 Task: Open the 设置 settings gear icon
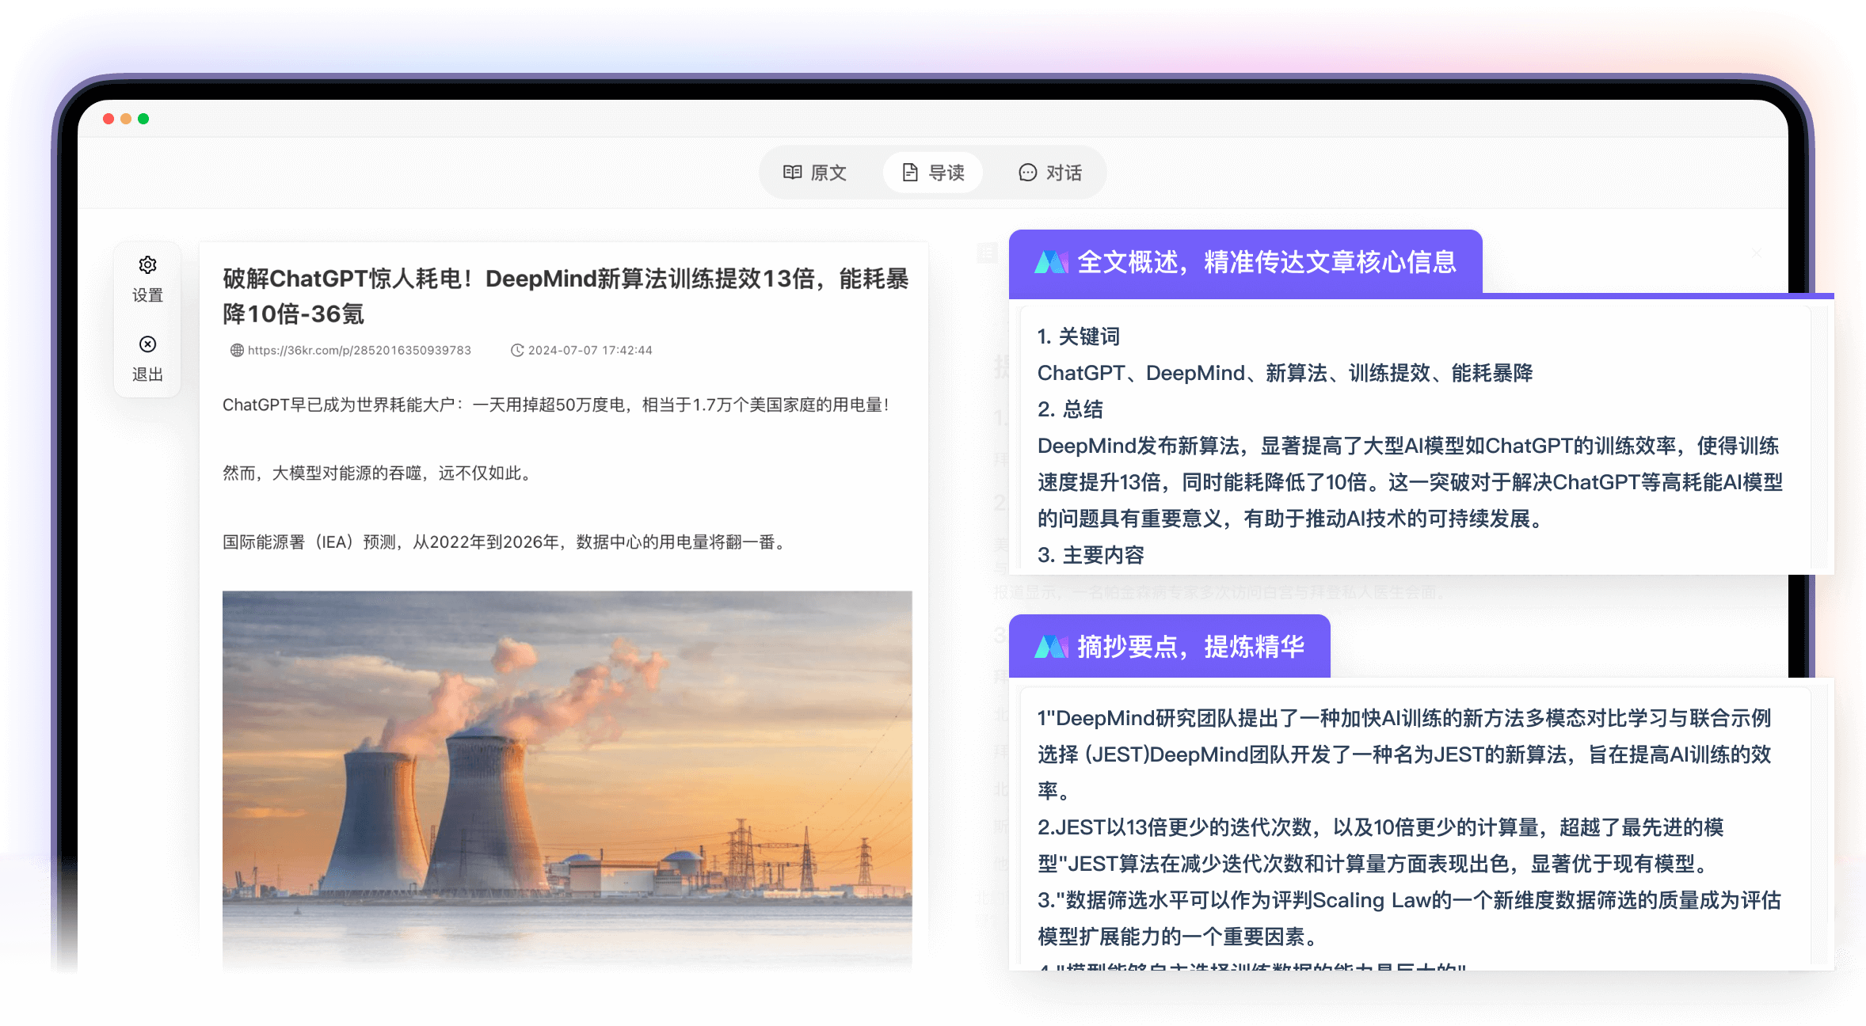(147, 265)
